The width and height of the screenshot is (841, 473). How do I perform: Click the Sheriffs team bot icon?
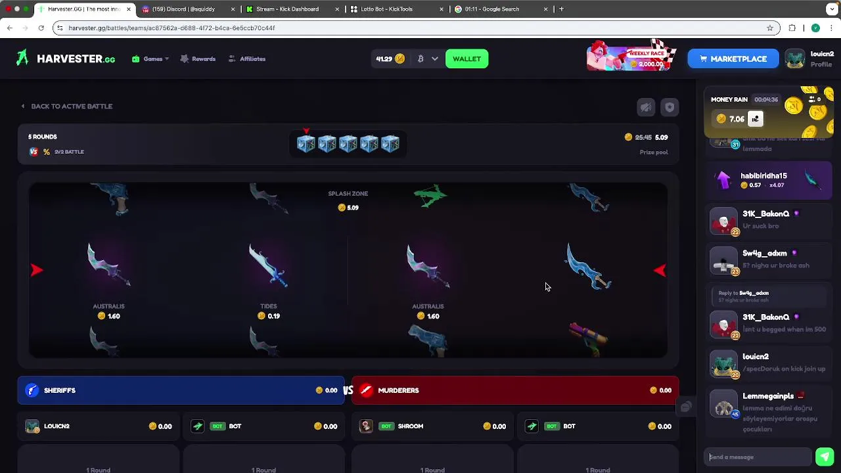(198, 426)
